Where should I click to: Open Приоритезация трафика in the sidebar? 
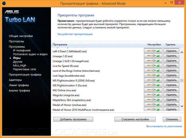pos(25,75)
